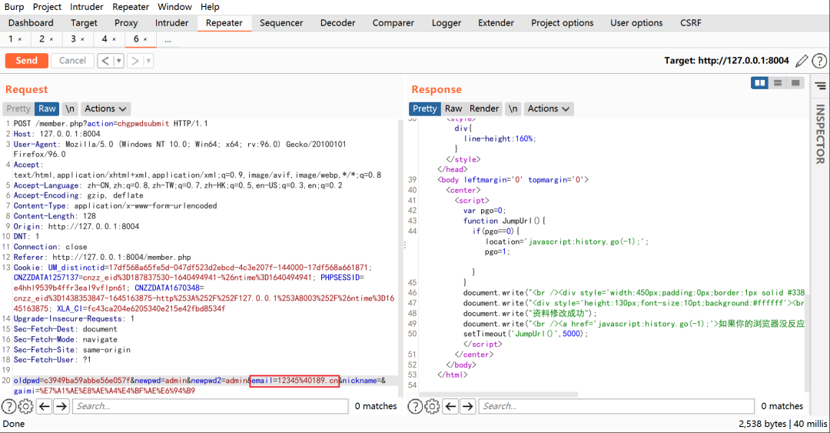
Task: Go back in request history
Action: (x=105, y=61)
